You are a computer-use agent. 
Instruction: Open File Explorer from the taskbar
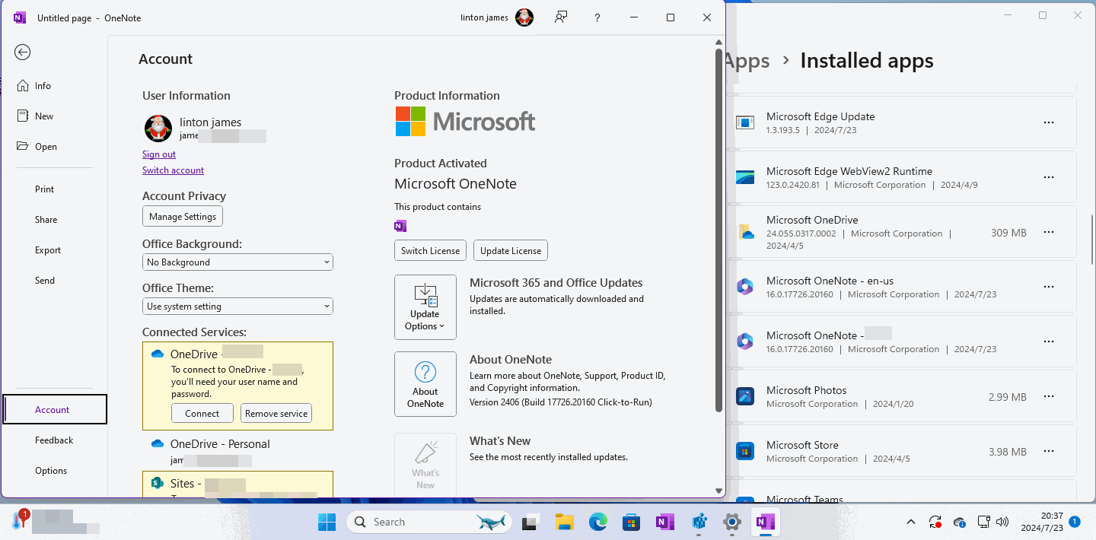pyautogui.click(x=564, y=522)
